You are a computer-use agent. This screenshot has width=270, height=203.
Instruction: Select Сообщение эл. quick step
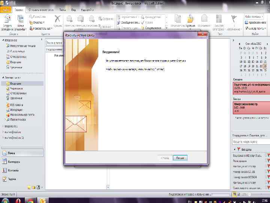pos(128,23)
